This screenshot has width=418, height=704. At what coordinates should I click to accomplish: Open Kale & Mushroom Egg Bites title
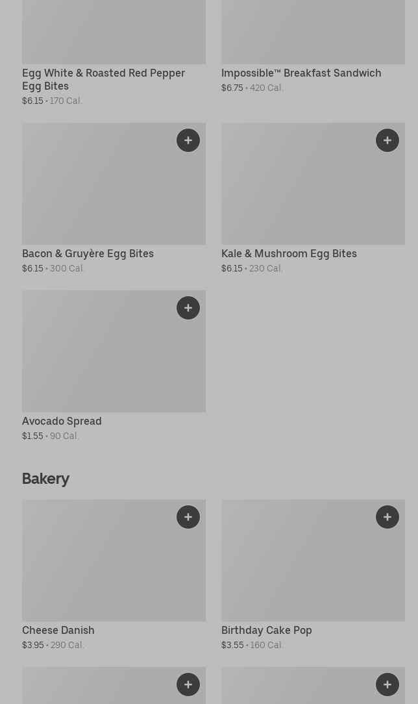[289, 253]
